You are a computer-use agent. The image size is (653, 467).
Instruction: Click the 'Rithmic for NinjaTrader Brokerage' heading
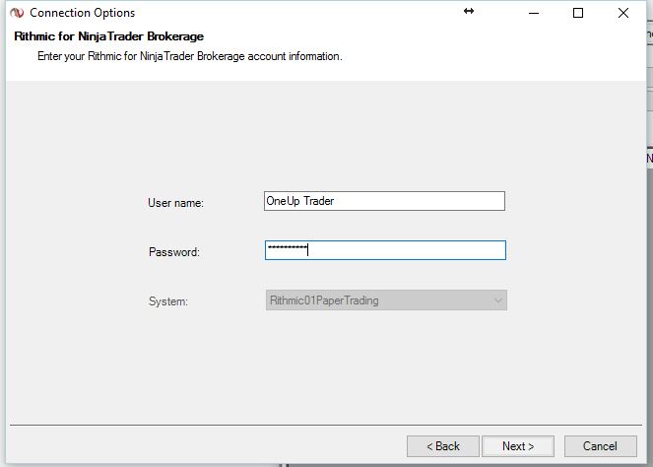click(x=108, y=36)
